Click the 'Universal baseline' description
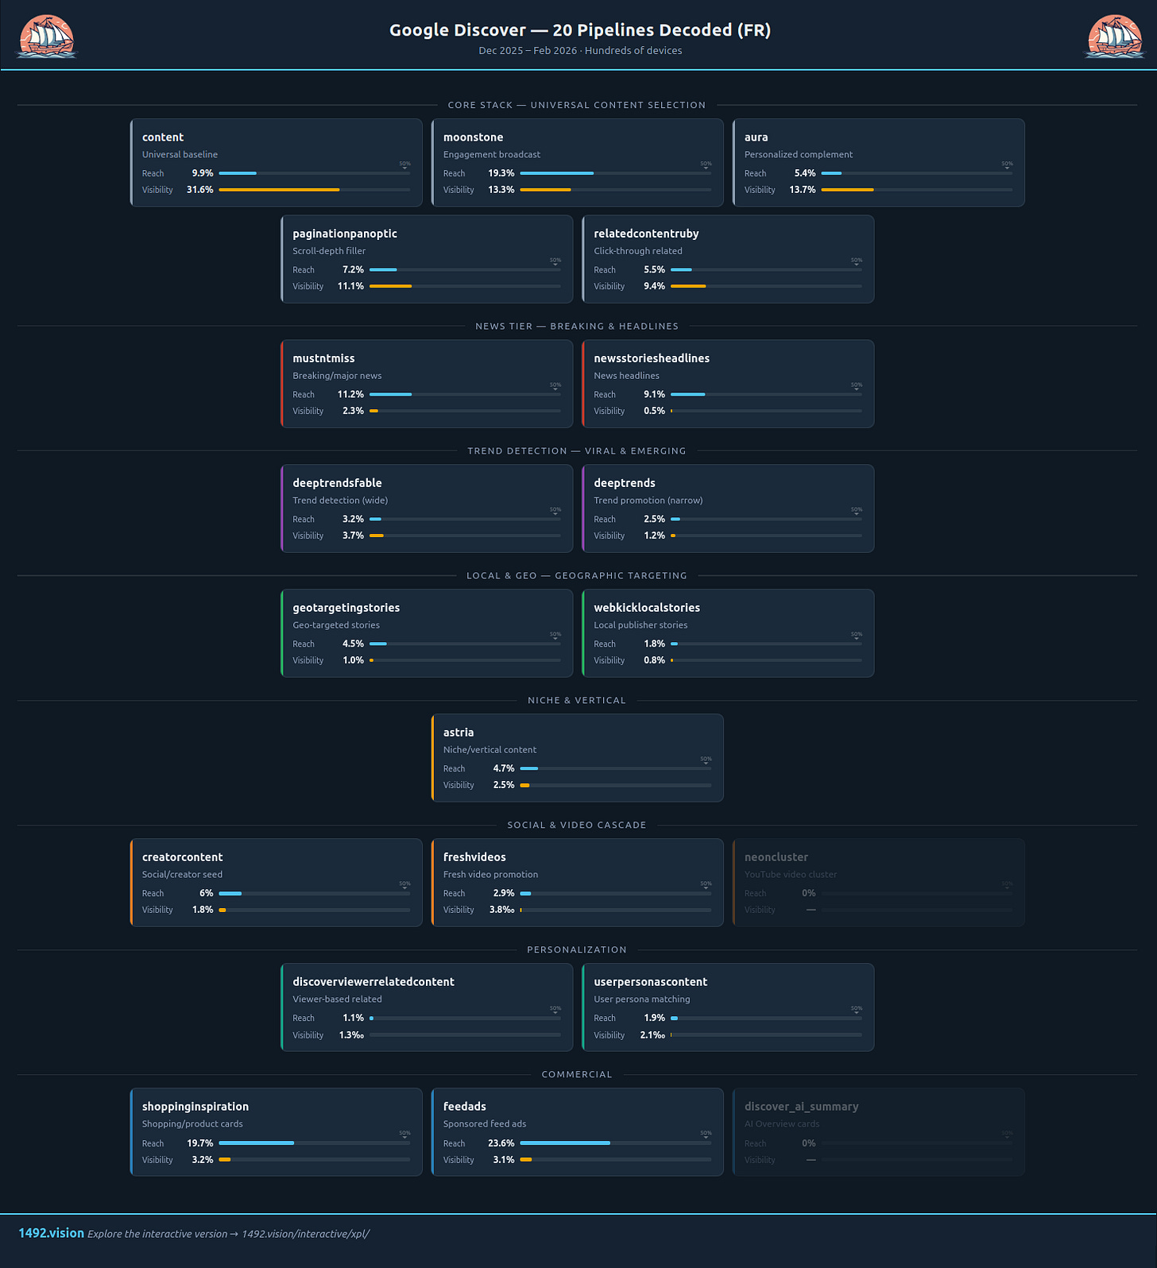 point(180,155)
